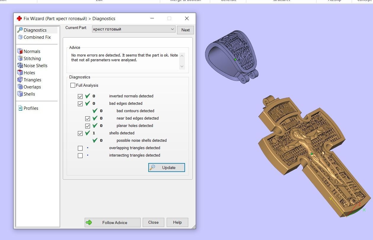Select the Shells fix page
The height and width of the screenshot is (240, 373).
click(26, 94)
